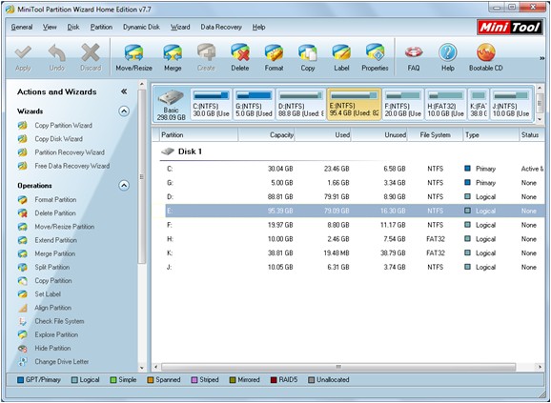Open the Dynamic Disk menu
Image resolution: width=551 pixels, height=403 pixels.
[x=141, y=27]
